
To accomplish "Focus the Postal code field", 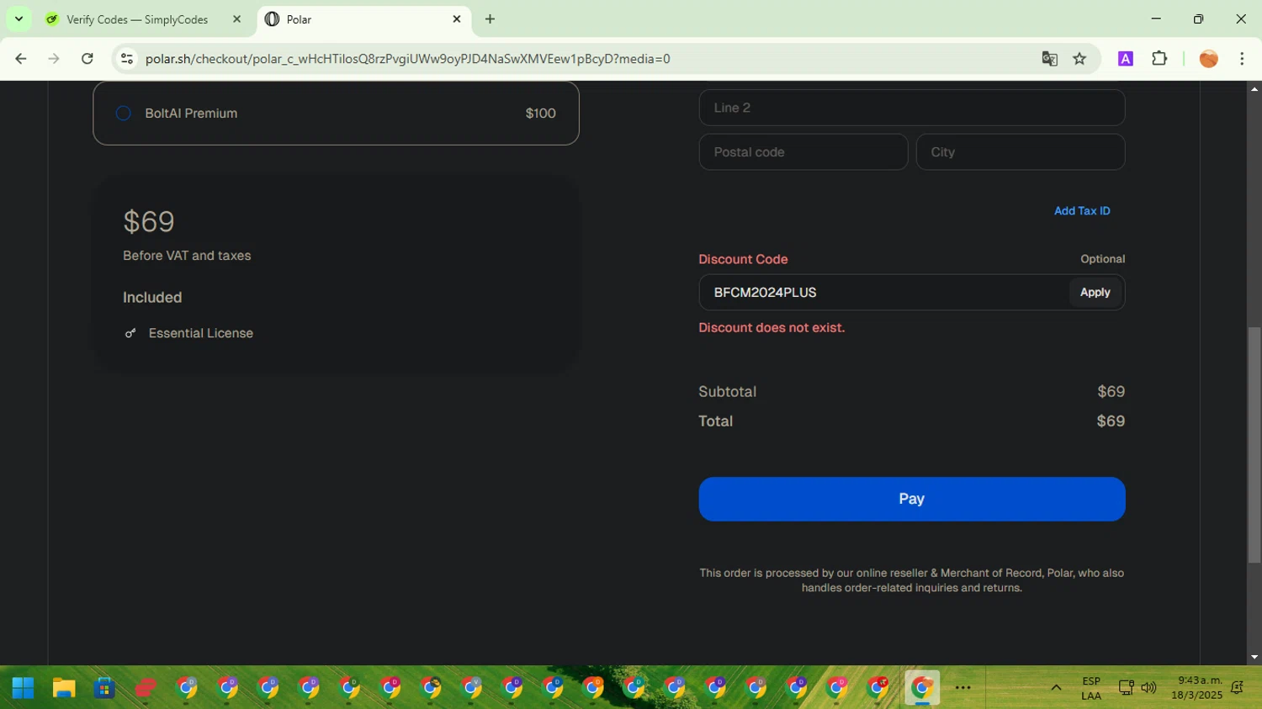I will coord(803,152).
